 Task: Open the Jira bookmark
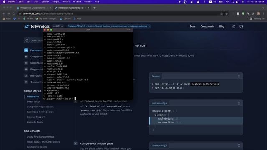pos(17,18)
